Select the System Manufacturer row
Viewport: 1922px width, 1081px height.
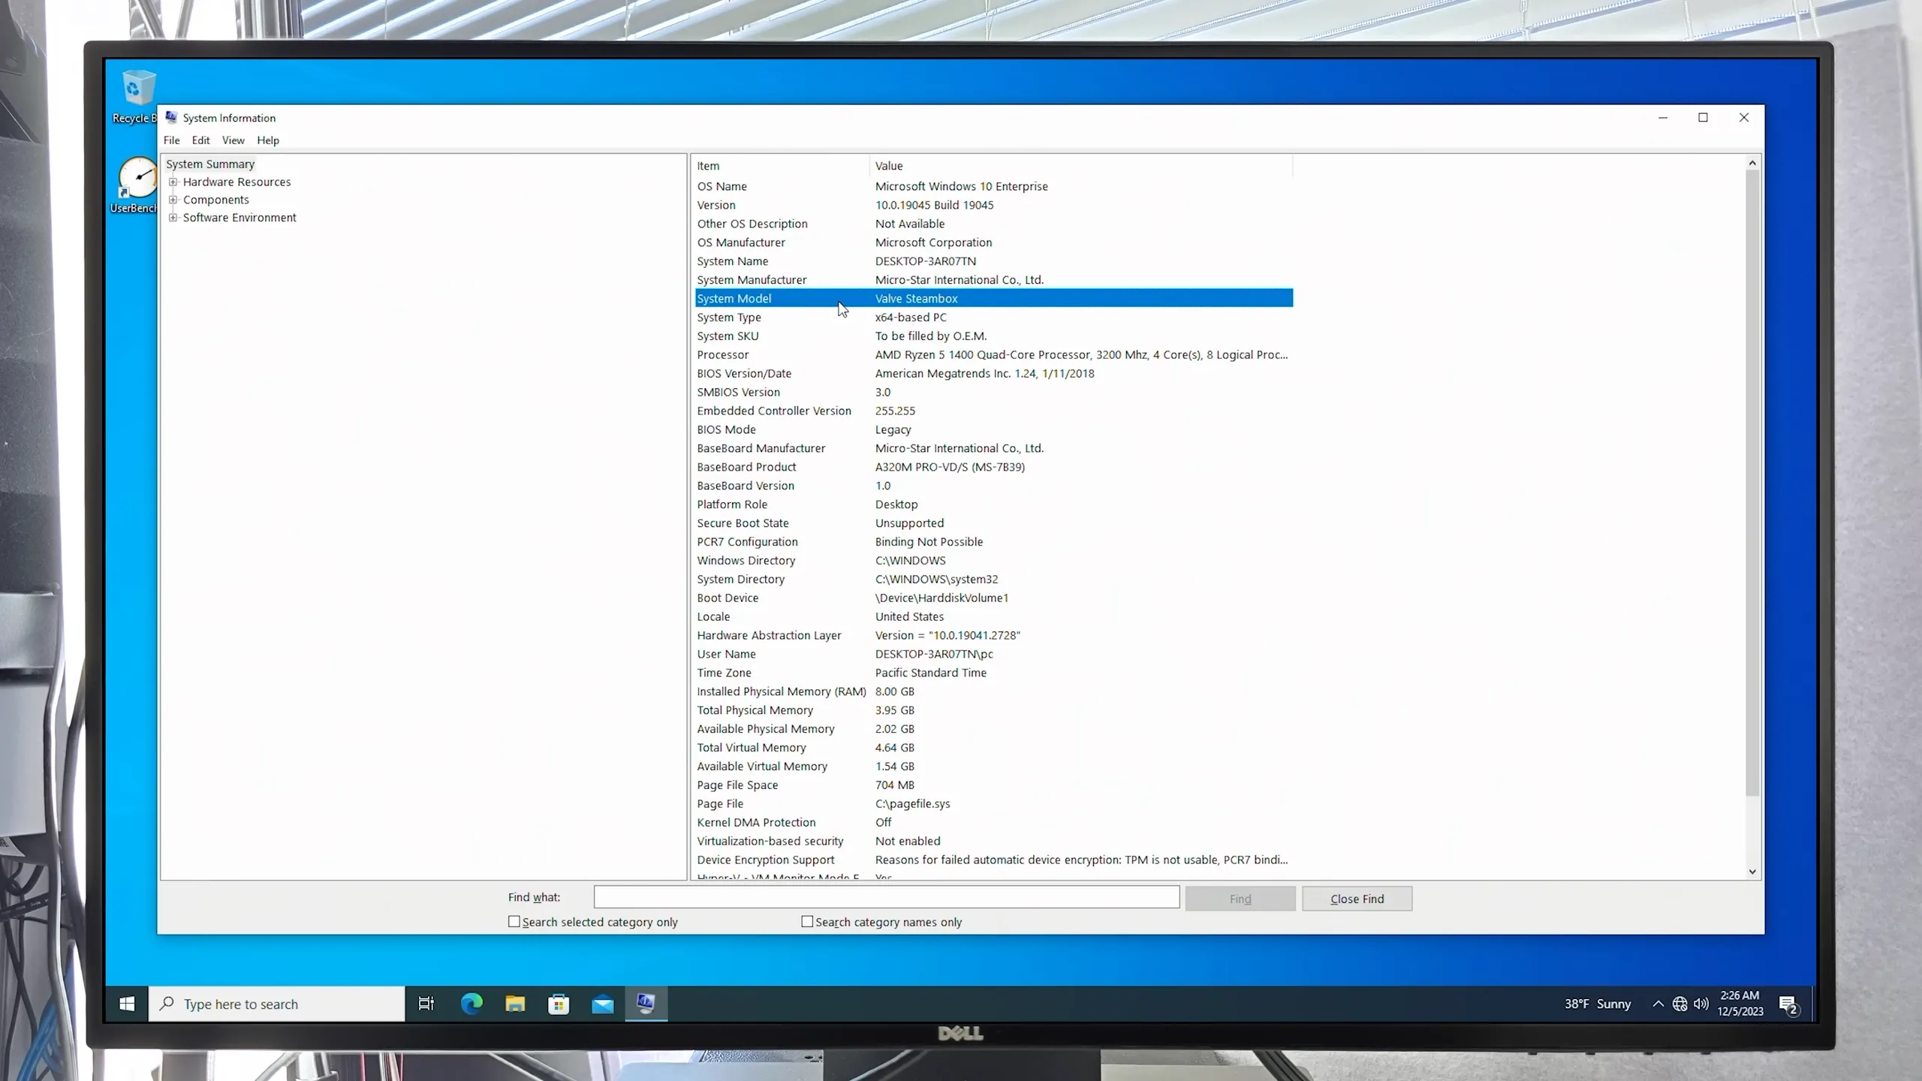pyautogui.click(x=994, y=280)
